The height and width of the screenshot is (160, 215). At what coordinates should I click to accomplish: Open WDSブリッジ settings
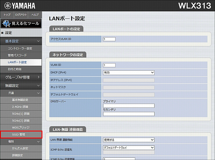pos(21,127)
